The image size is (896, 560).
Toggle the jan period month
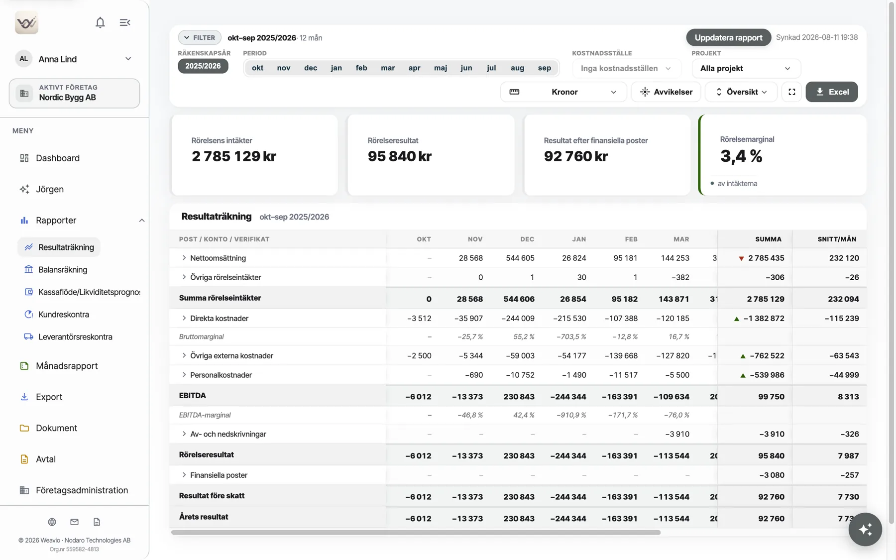[x=336, y=68]
